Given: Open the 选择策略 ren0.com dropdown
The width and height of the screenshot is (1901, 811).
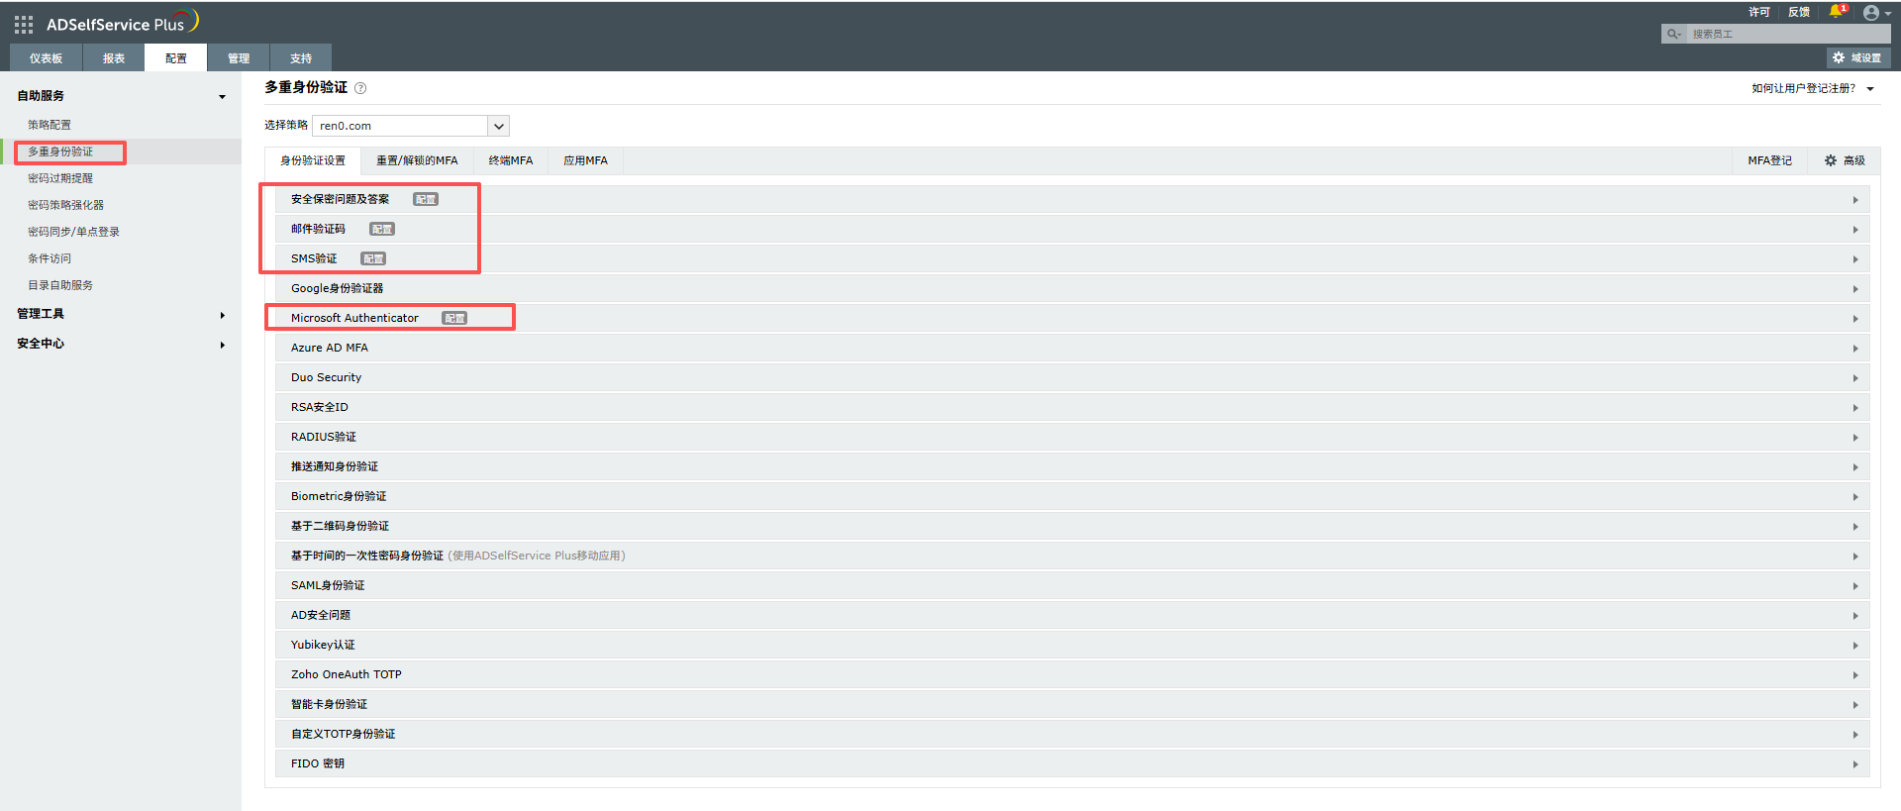Looking at the screenshot, I should click(x=499, y=126).
